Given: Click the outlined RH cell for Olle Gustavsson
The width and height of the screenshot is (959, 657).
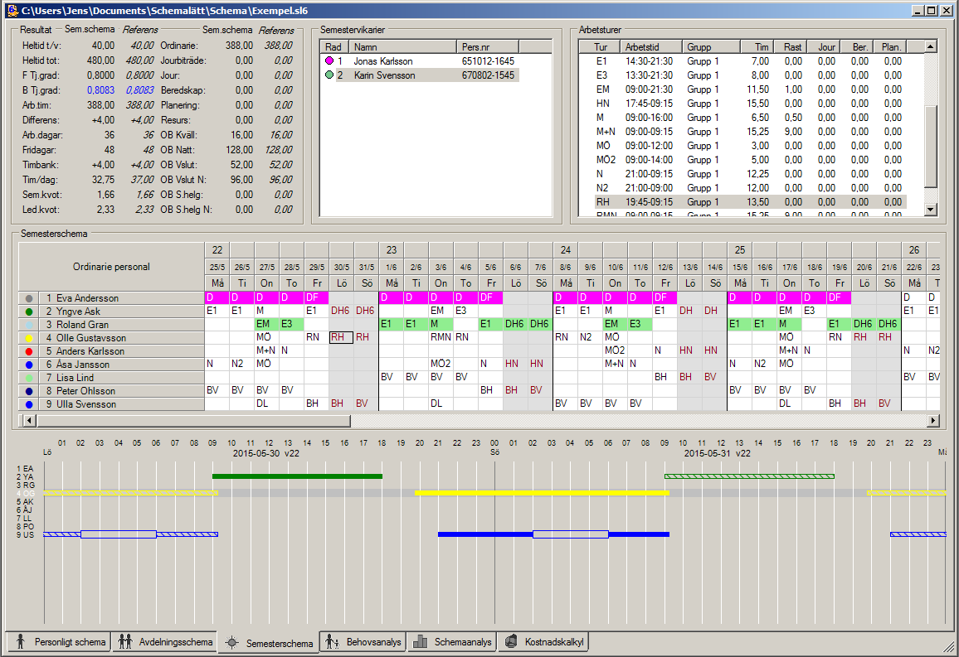Looking at the screenshot, I should pyautogui.click(x=341, y=338).
